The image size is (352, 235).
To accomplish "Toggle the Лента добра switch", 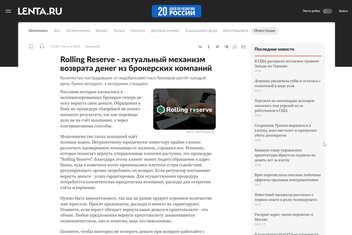I will click(327, 11).
